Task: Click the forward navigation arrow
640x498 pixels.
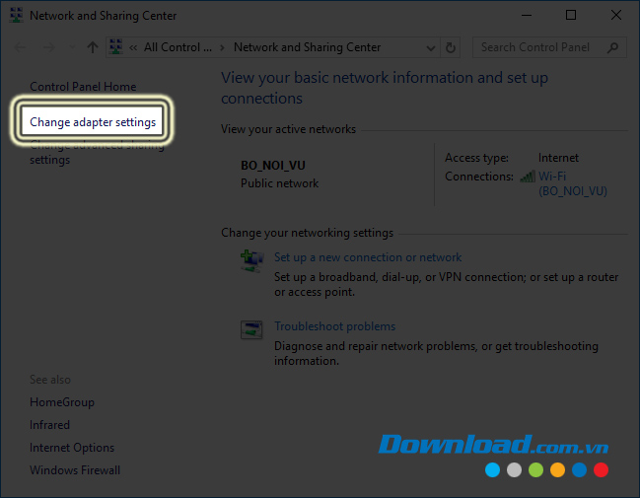Action: (x=46, y=47)
